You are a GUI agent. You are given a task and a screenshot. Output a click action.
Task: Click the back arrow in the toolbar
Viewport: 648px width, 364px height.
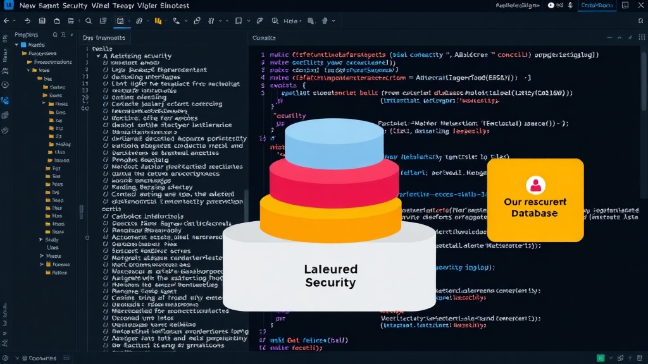6,21
